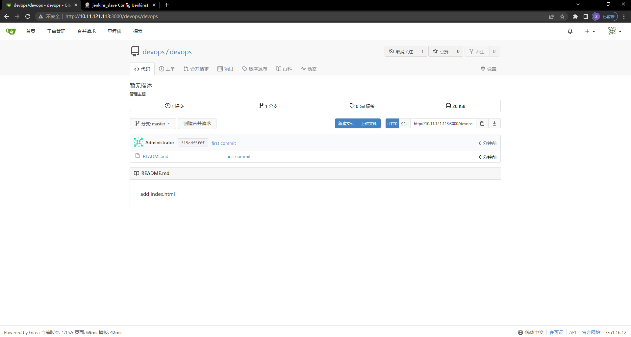Open a new browser tab
This screenshot has width=631, height=337.
point(167,5)
